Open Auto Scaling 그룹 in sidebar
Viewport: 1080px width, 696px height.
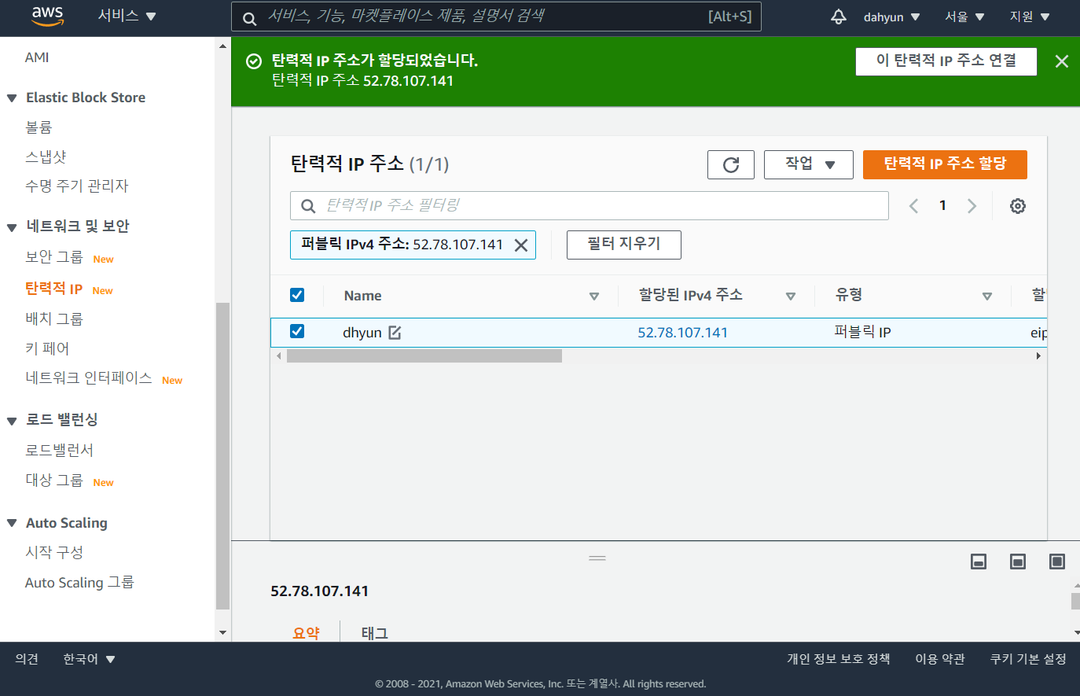tap(79, 583)
